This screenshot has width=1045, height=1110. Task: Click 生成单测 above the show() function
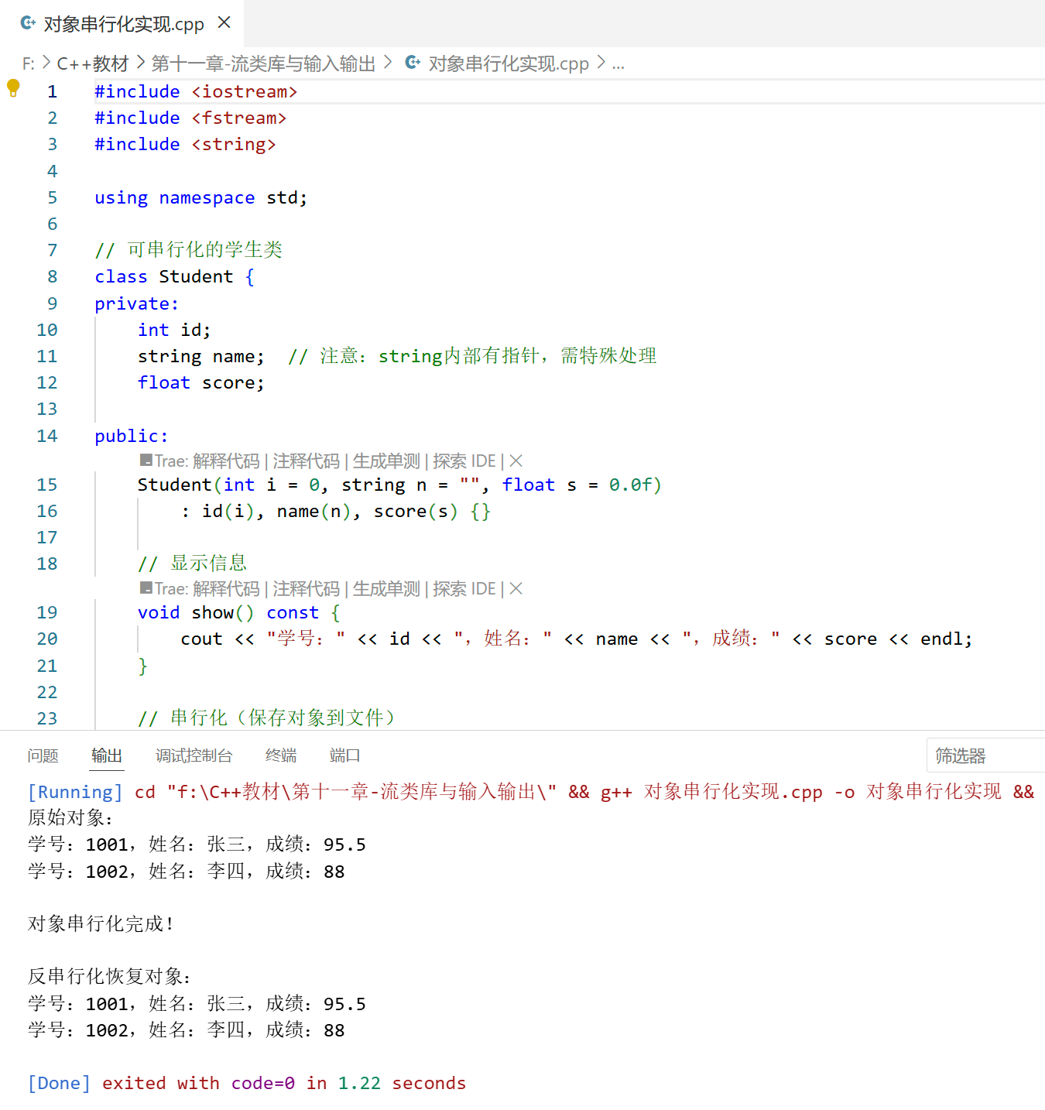[x=386, y=589]
